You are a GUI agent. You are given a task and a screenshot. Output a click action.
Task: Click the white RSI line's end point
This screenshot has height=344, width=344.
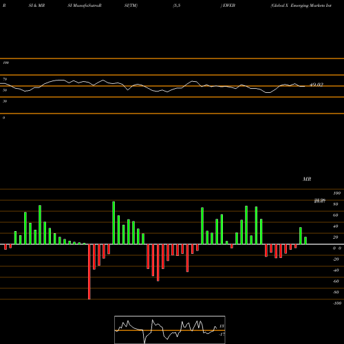point(305,86)
